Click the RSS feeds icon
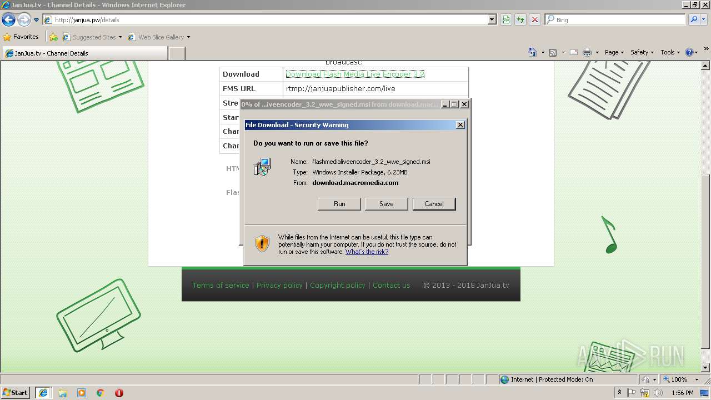 point(553,52)
